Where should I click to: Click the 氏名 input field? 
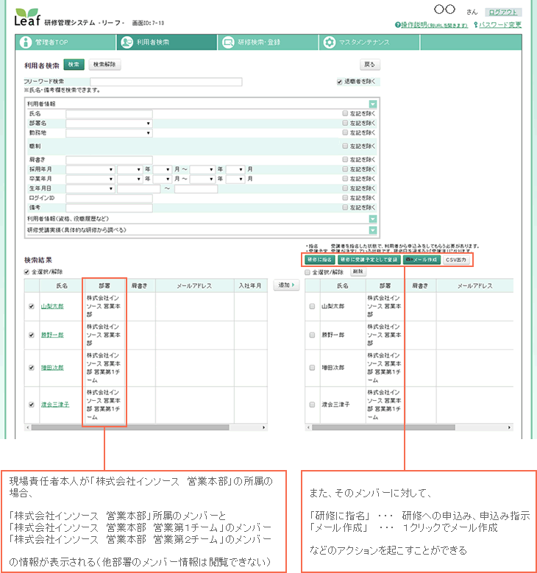[109, 114]
